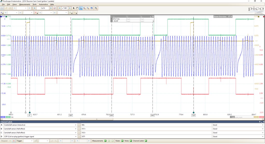Screen dimensions: 265x144
Task: Expand channel C Camshaft sensor label dropdown
Action: pyautogui.click(x=75, y=133)
